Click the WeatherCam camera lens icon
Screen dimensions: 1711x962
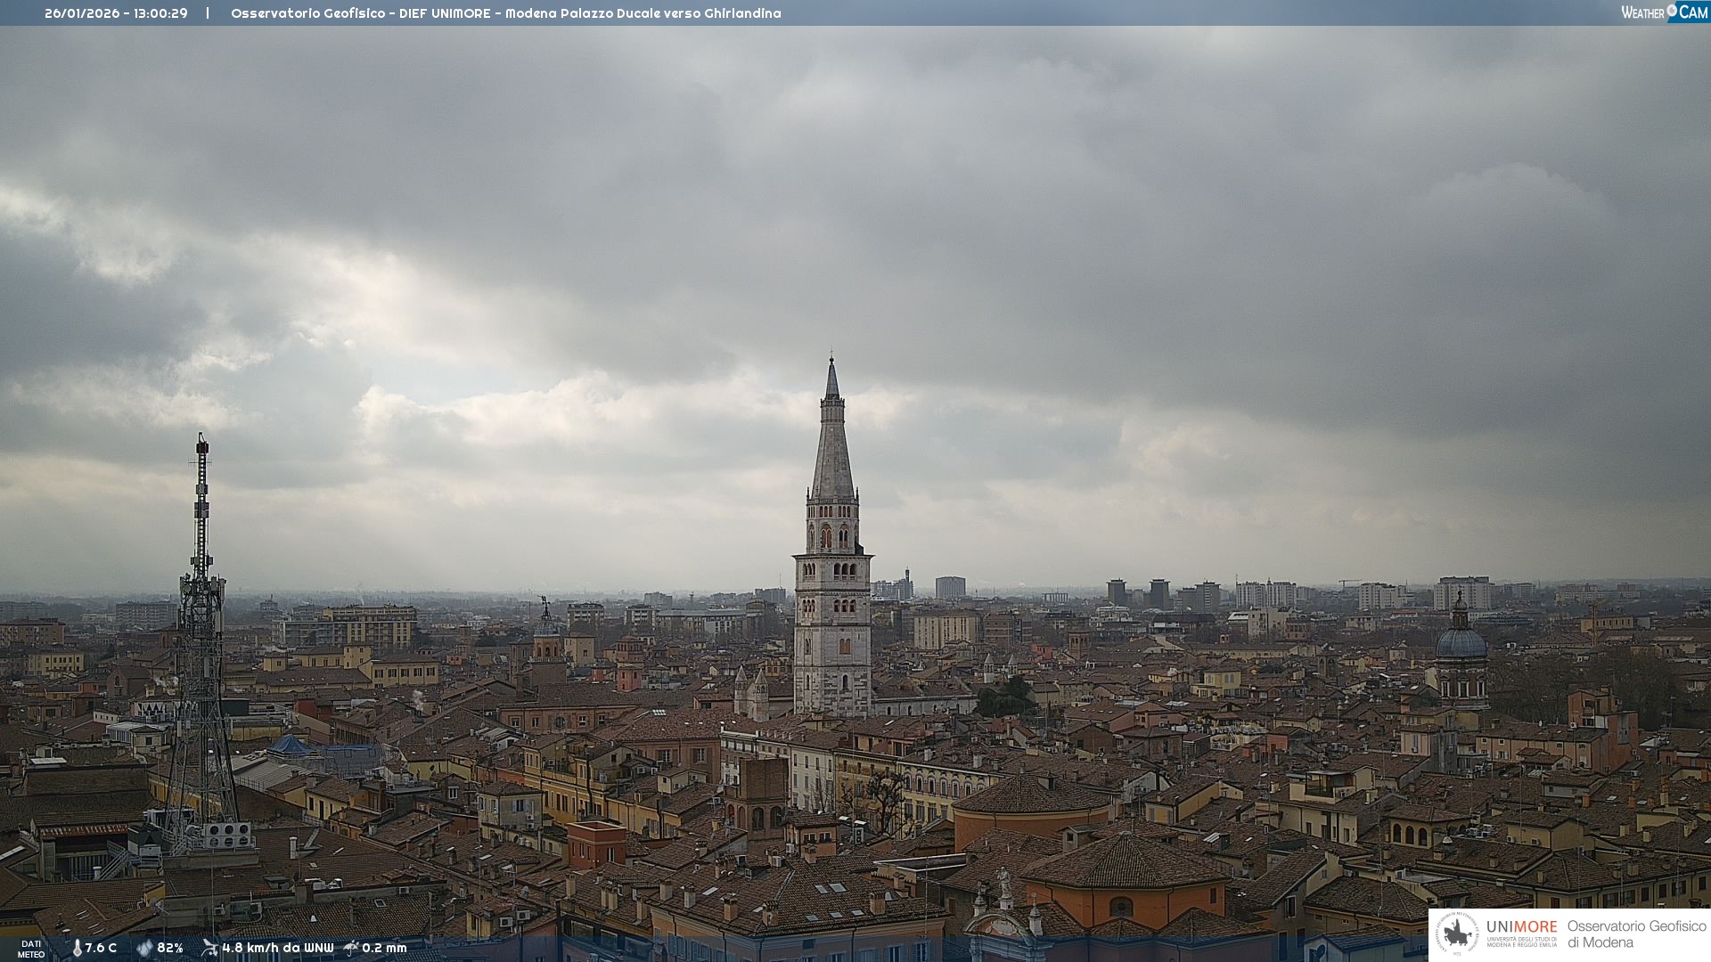pos(1672,11)
